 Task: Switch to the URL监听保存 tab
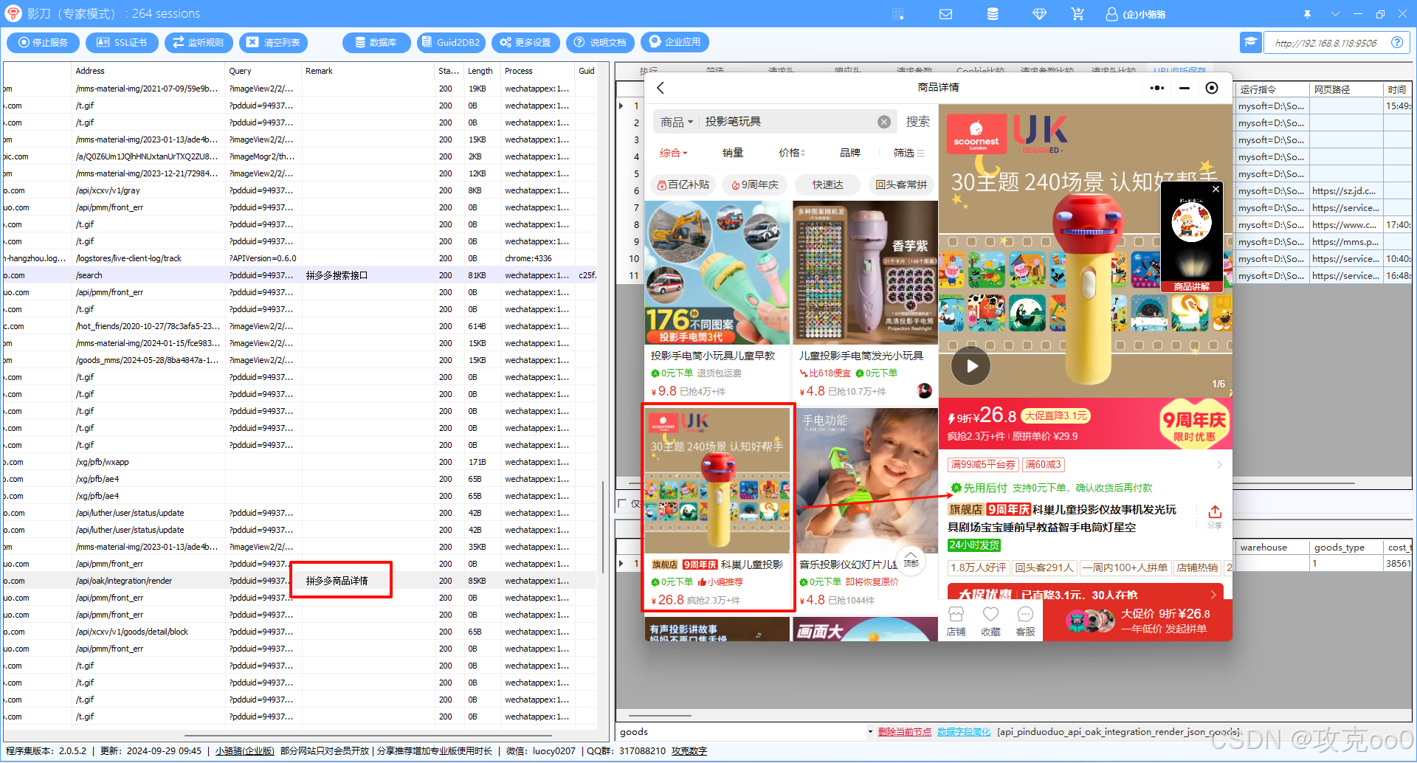[x=1179, y=71]
